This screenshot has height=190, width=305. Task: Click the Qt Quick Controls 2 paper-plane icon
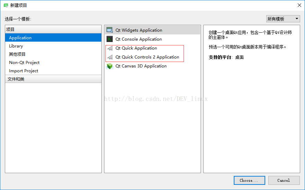tap(110, 57)
